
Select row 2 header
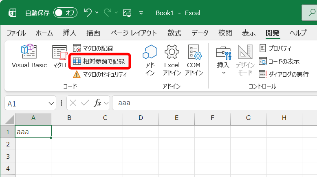[8, 144]
